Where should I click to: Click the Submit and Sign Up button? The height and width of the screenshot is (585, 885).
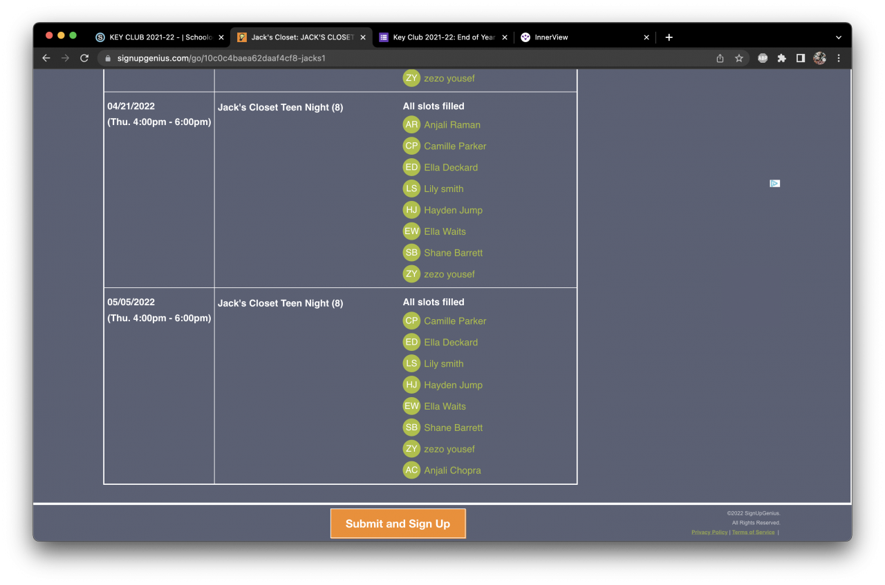pos(398,524)
